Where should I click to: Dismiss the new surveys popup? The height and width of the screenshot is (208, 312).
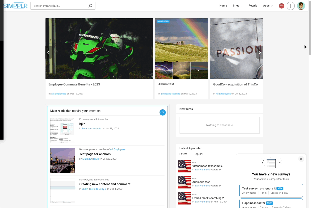(x=301, y=159)
